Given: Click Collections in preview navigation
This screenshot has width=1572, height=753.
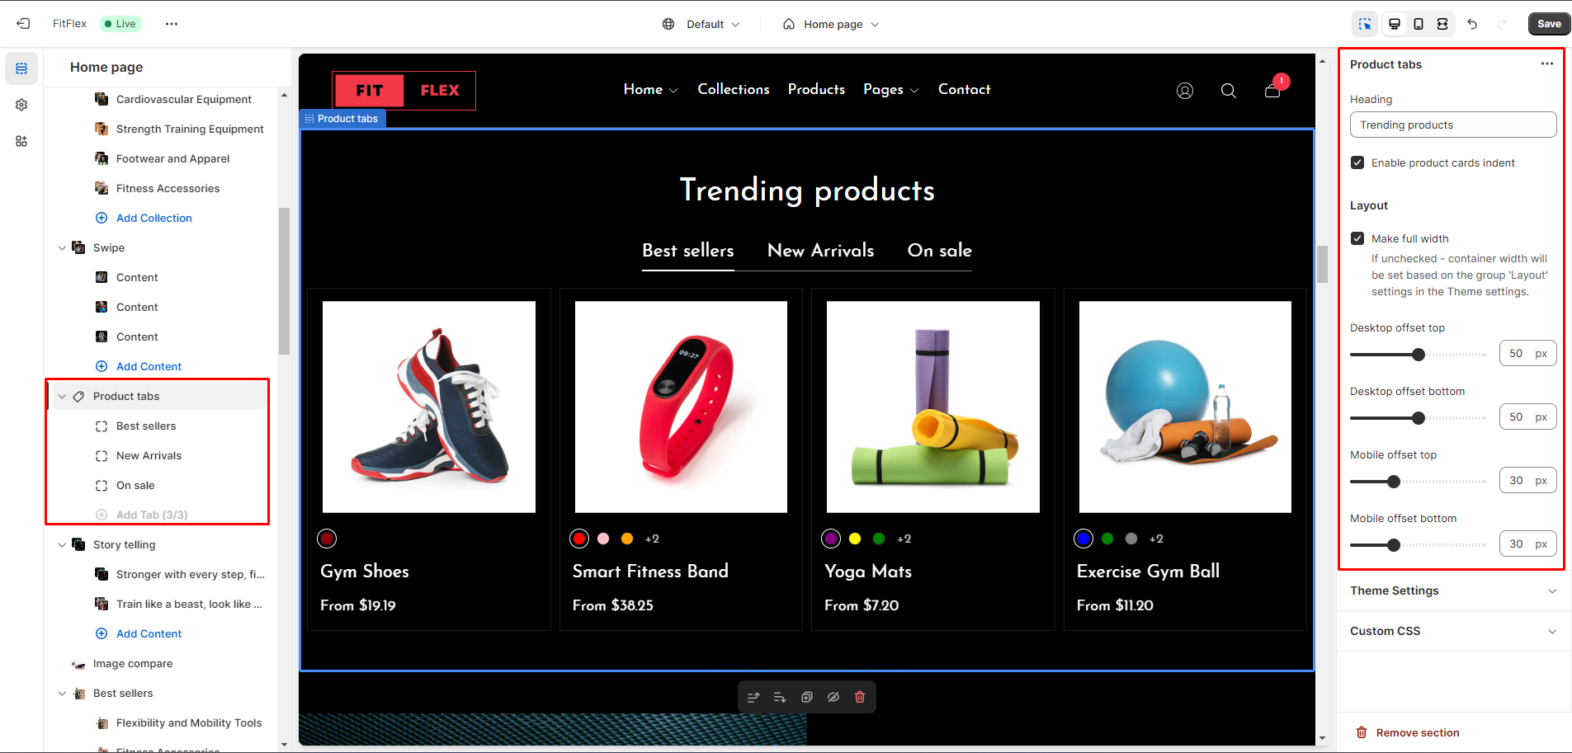Looking at the screenshot, I should tap(734, 89).
